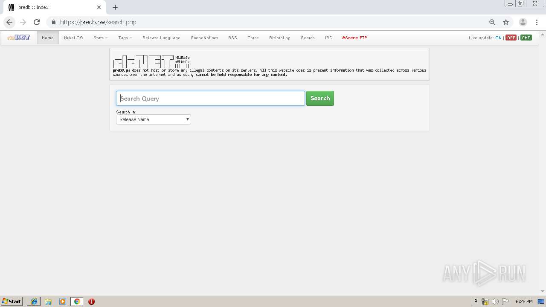Open the NukeLOG page

click(x=73, y=38)
